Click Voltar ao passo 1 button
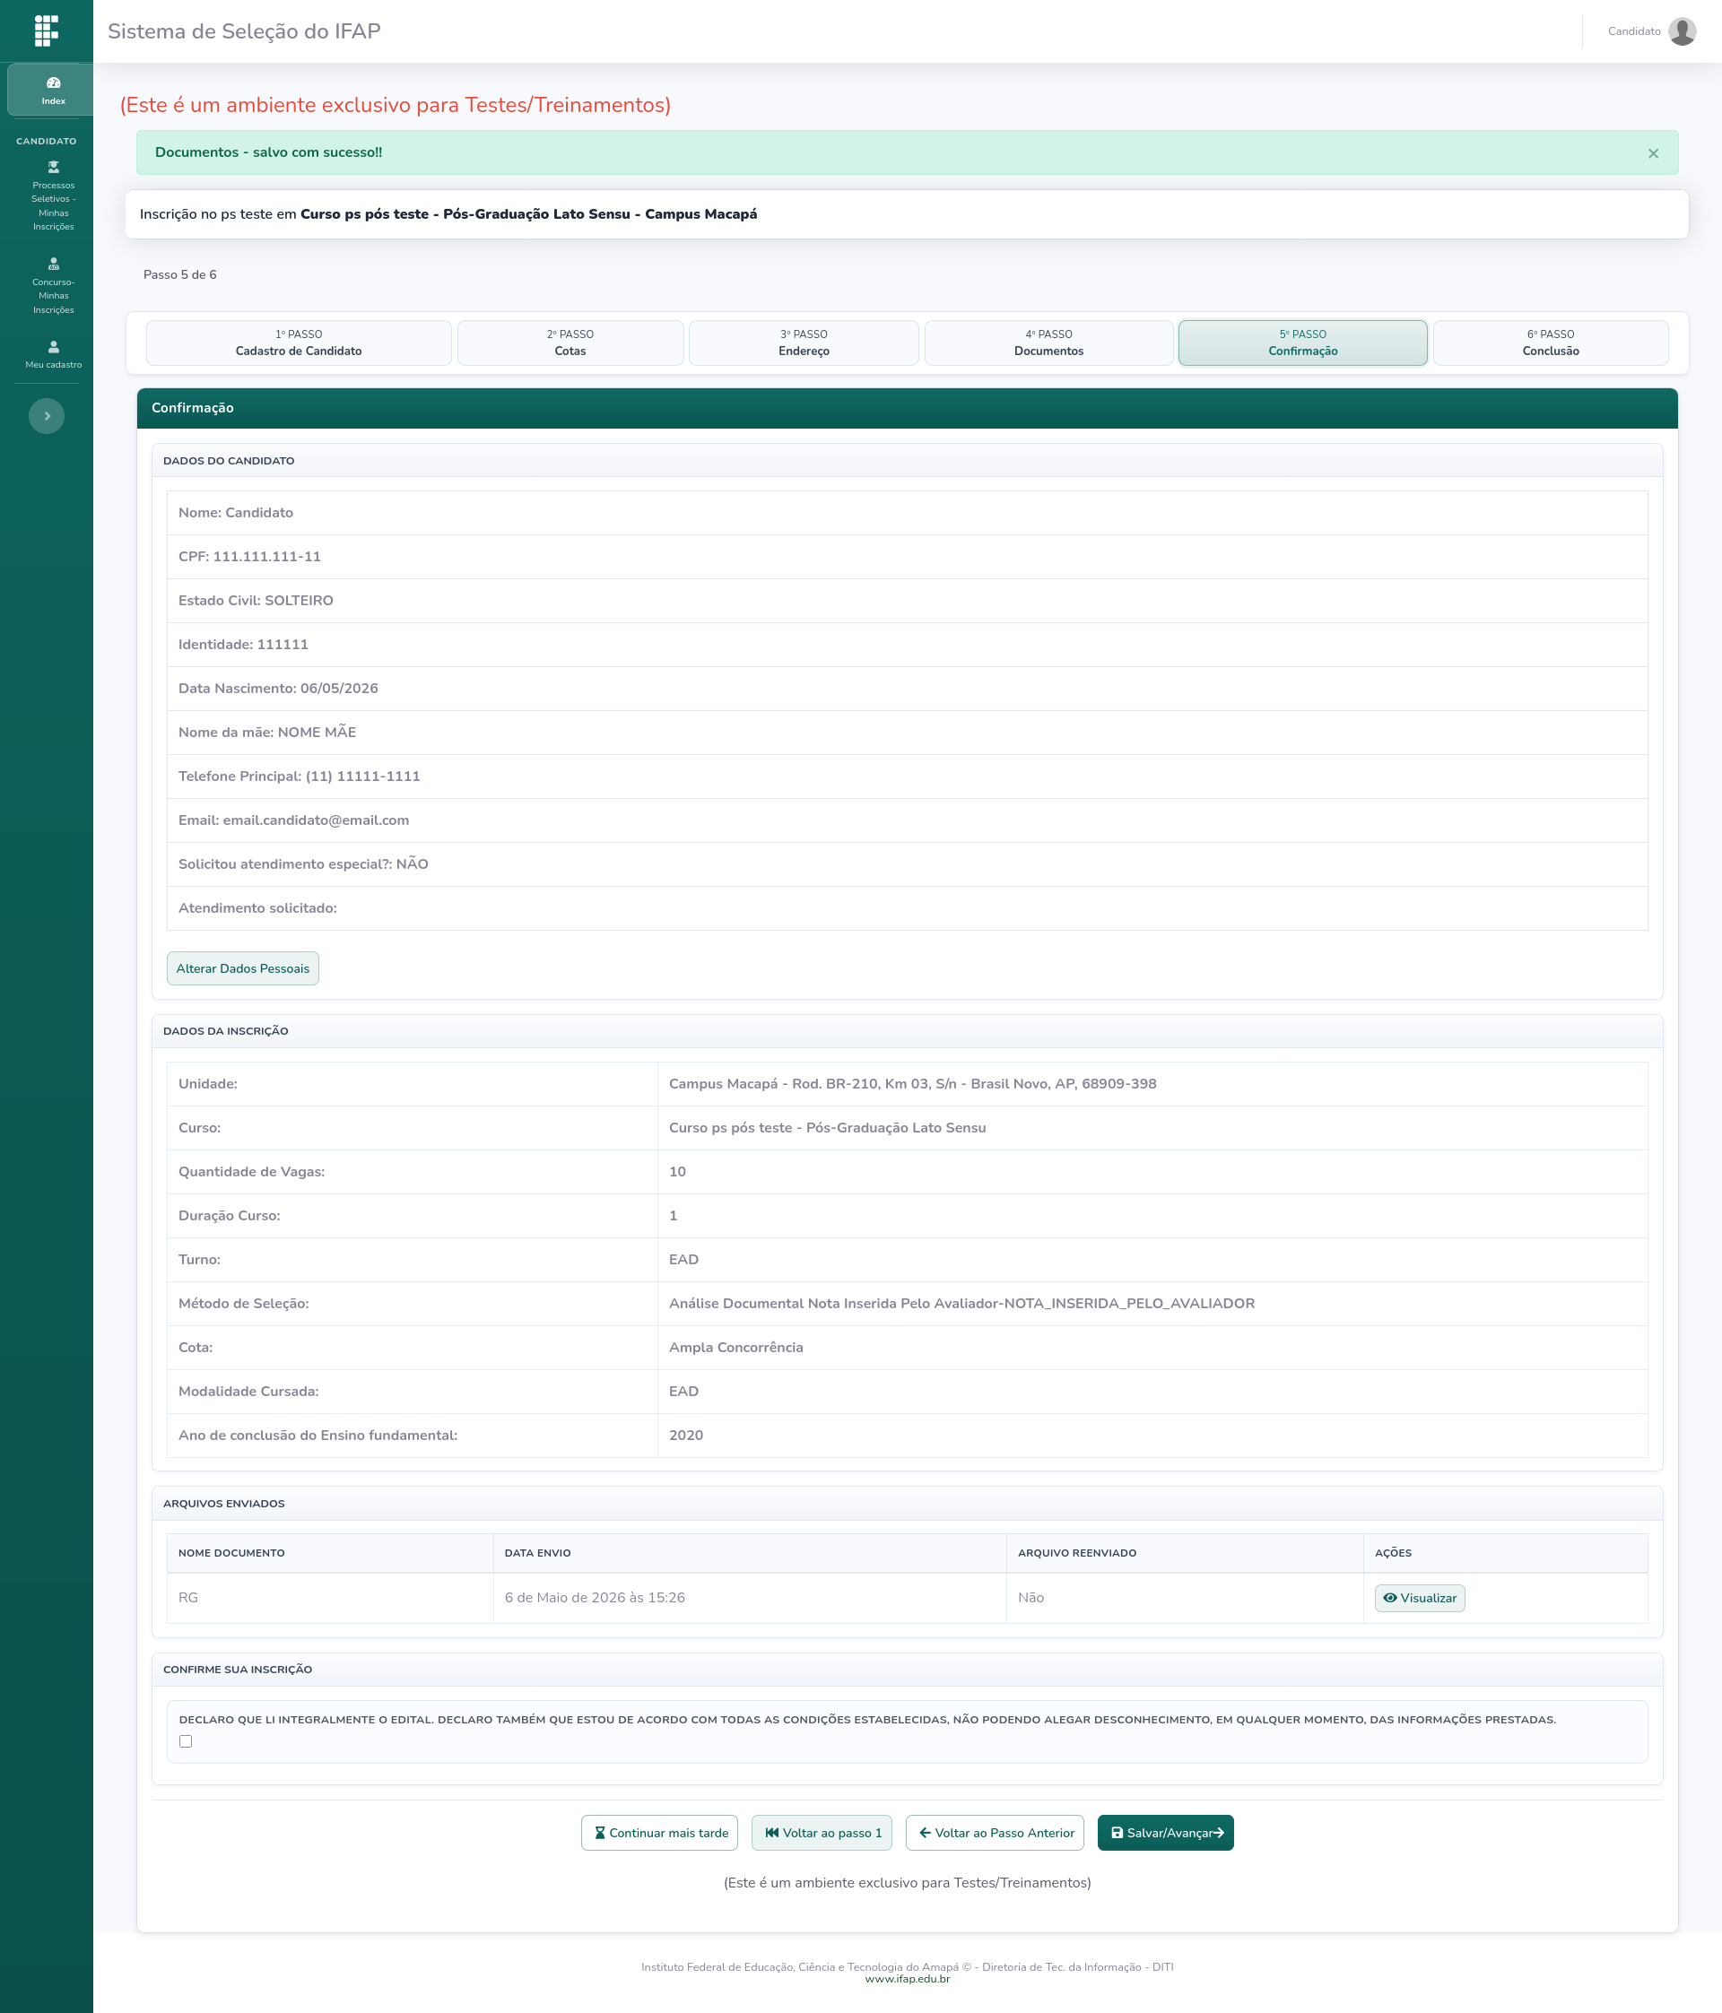Screen dimensions: 1722x2013 tap(822, 1834)
